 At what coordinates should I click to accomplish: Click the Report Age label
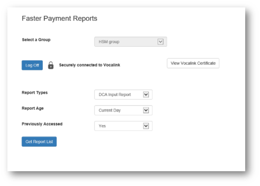pyautogui.click(x=33, y=108)
